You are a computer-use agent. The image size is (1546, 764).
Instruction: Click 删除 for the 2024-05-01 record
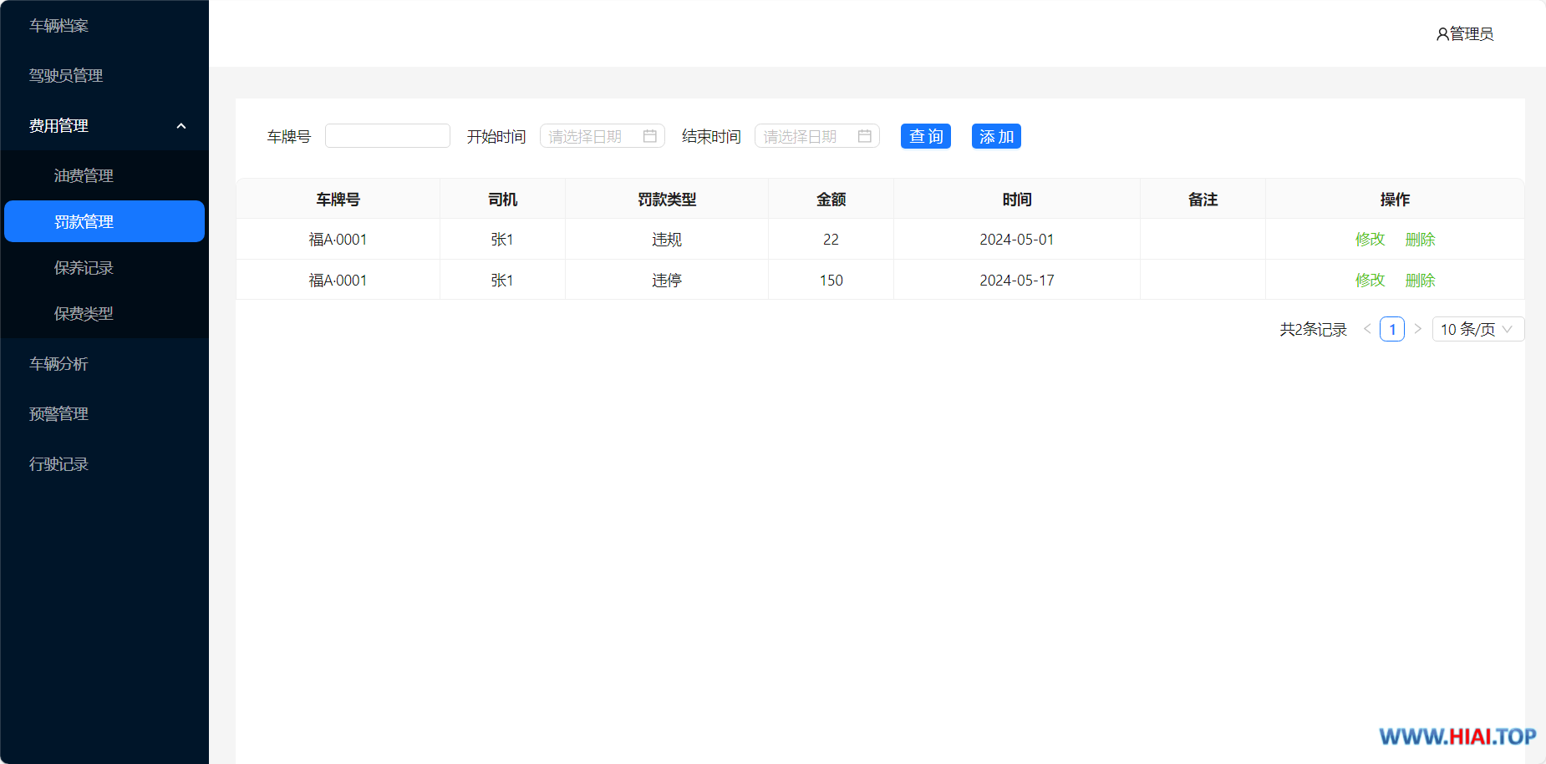[x=1421, y=240]
